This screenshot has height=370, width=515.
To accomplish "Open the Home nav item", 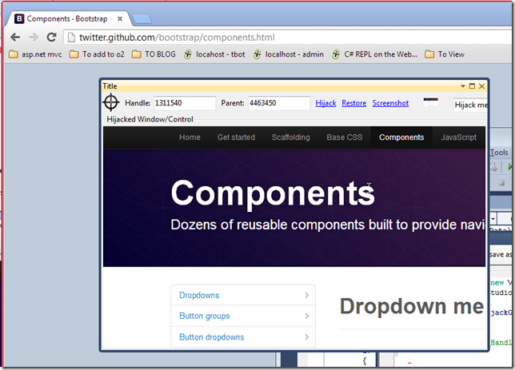I will (190, 137).
